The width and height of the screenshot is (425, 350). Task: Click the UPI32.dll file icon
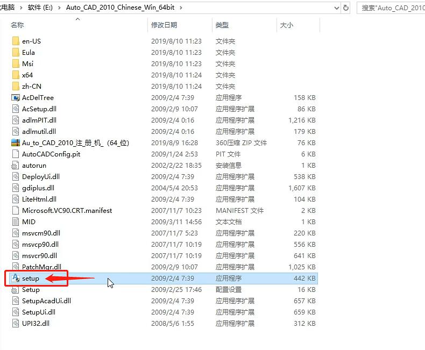pos(16,324)
